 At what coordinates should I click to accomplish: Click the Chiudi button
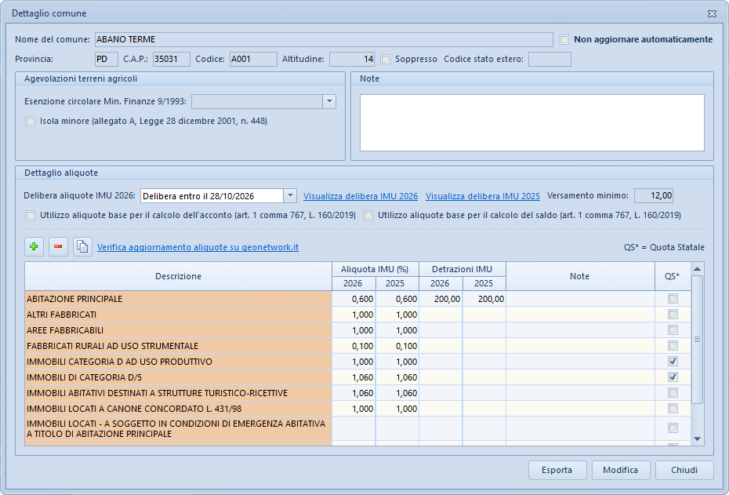pos(684,470)
